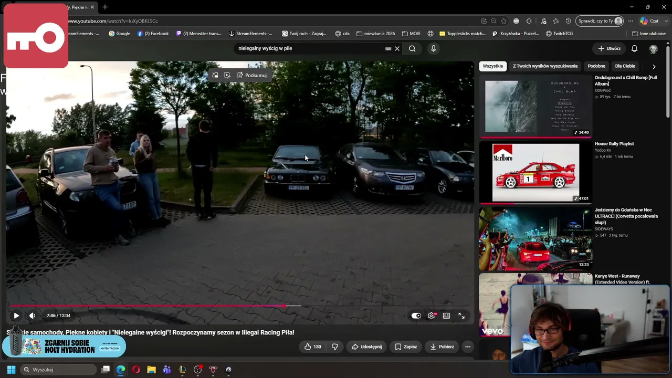
Task: Open Kanye West - Runaway video title
Action: pyautogui.click(x=623, y=279)
